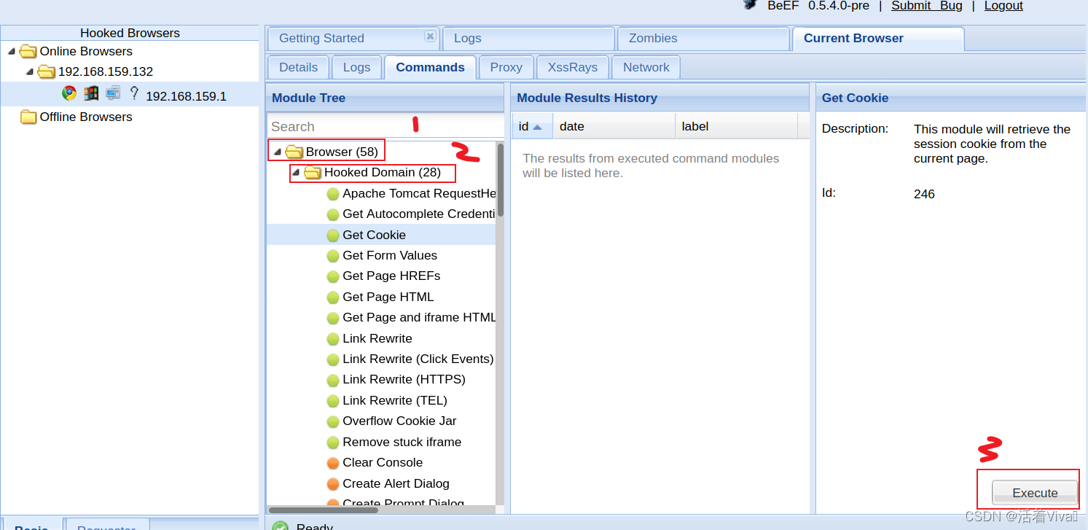Image resolution: width=1088 pixels, height=530 pixels.
Task: Click green dot next to Get Page HTML
Action: pos(333,297)
